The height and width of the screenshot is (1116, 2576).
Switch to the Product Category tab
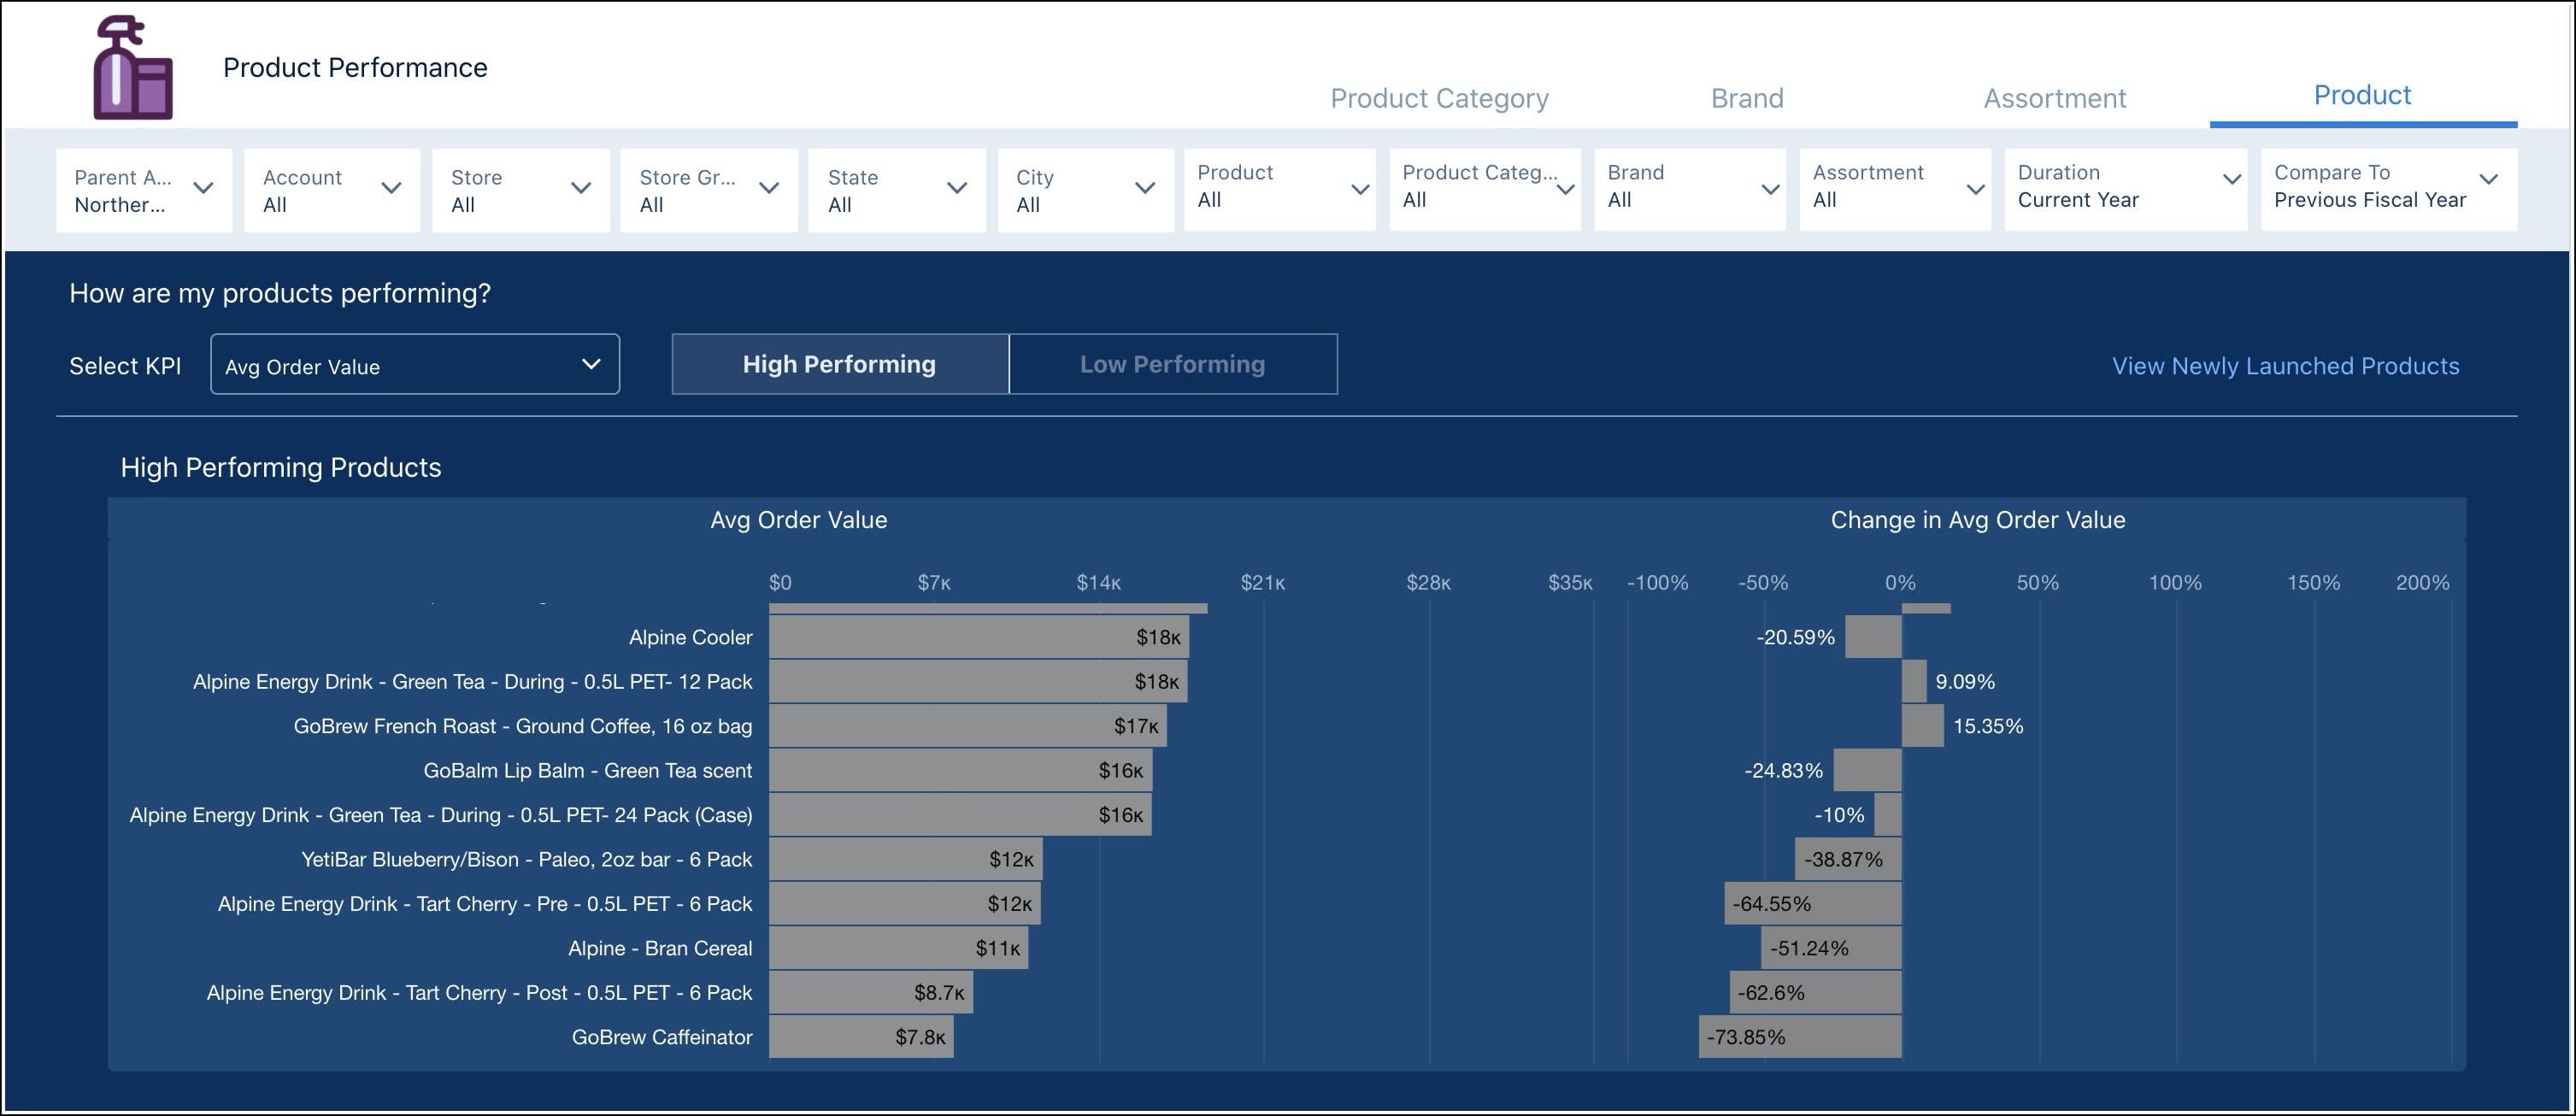coord(1438,97)
